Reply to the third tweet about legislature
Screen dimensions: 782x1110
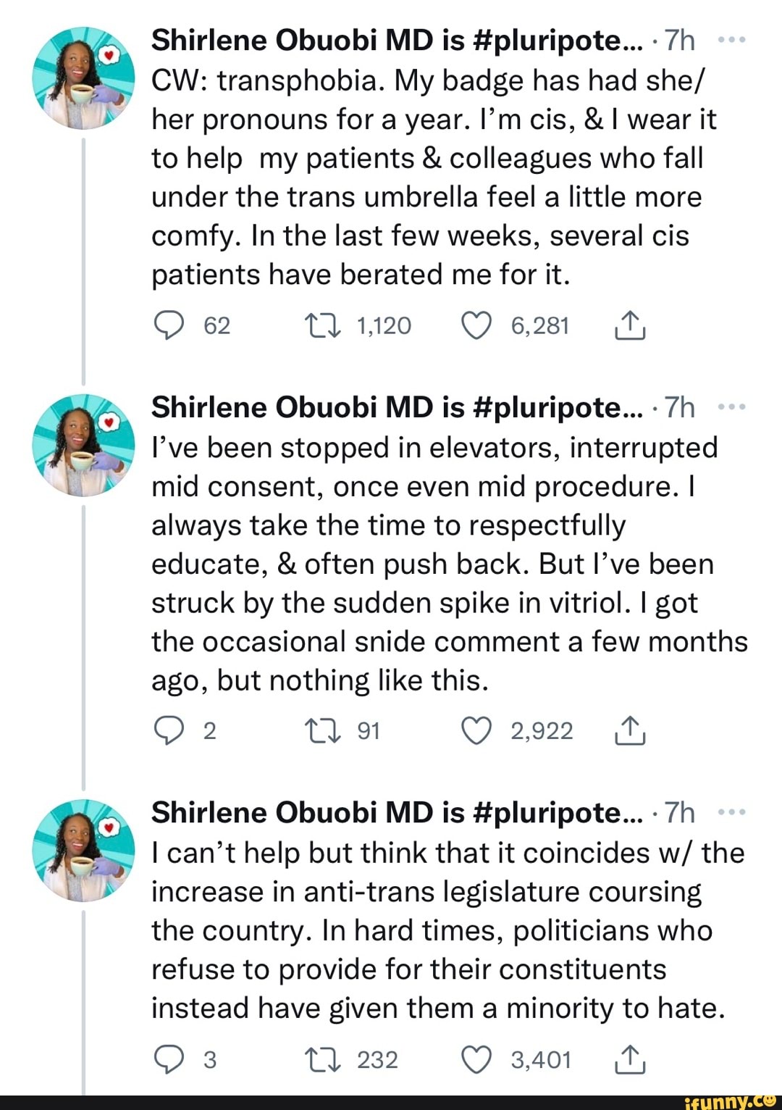pyautogui.click(x=169, y=1060)
